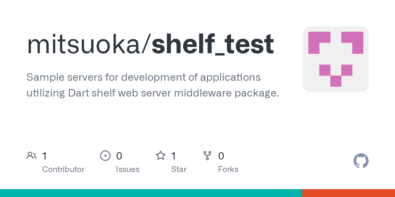Click the "Sample servers for development" description line

pyautogui.click(x=143, y=77)
